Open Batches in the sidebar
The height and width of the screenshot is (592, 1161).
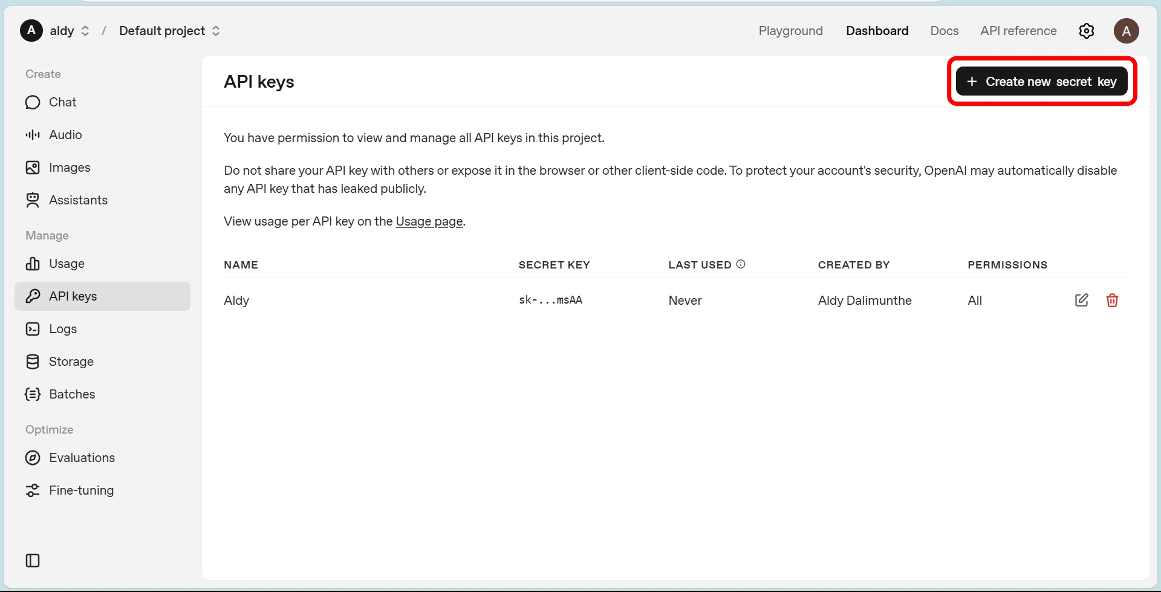click(x=102, y=394)
